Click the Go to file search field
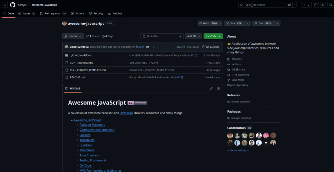Screen dimensions: 334x172 tap(162, 36)
